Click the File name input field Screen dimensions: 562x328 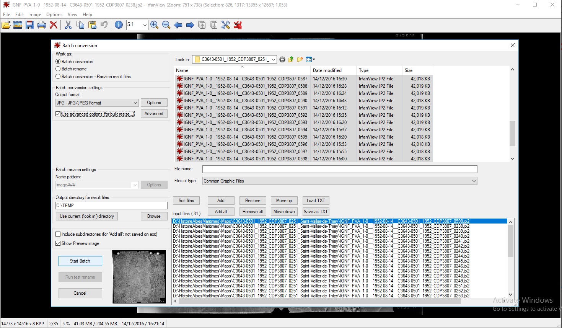[x=340, y=169]
